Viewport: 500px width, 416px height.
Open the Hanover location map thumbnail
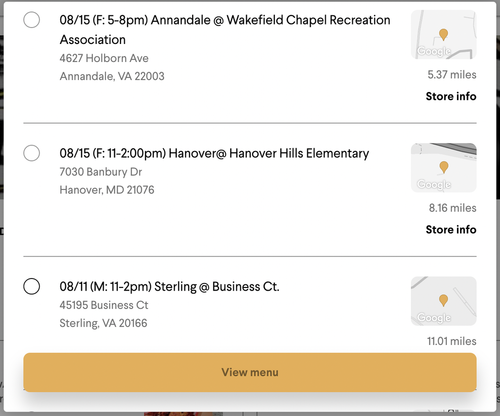tap(443, 167)
